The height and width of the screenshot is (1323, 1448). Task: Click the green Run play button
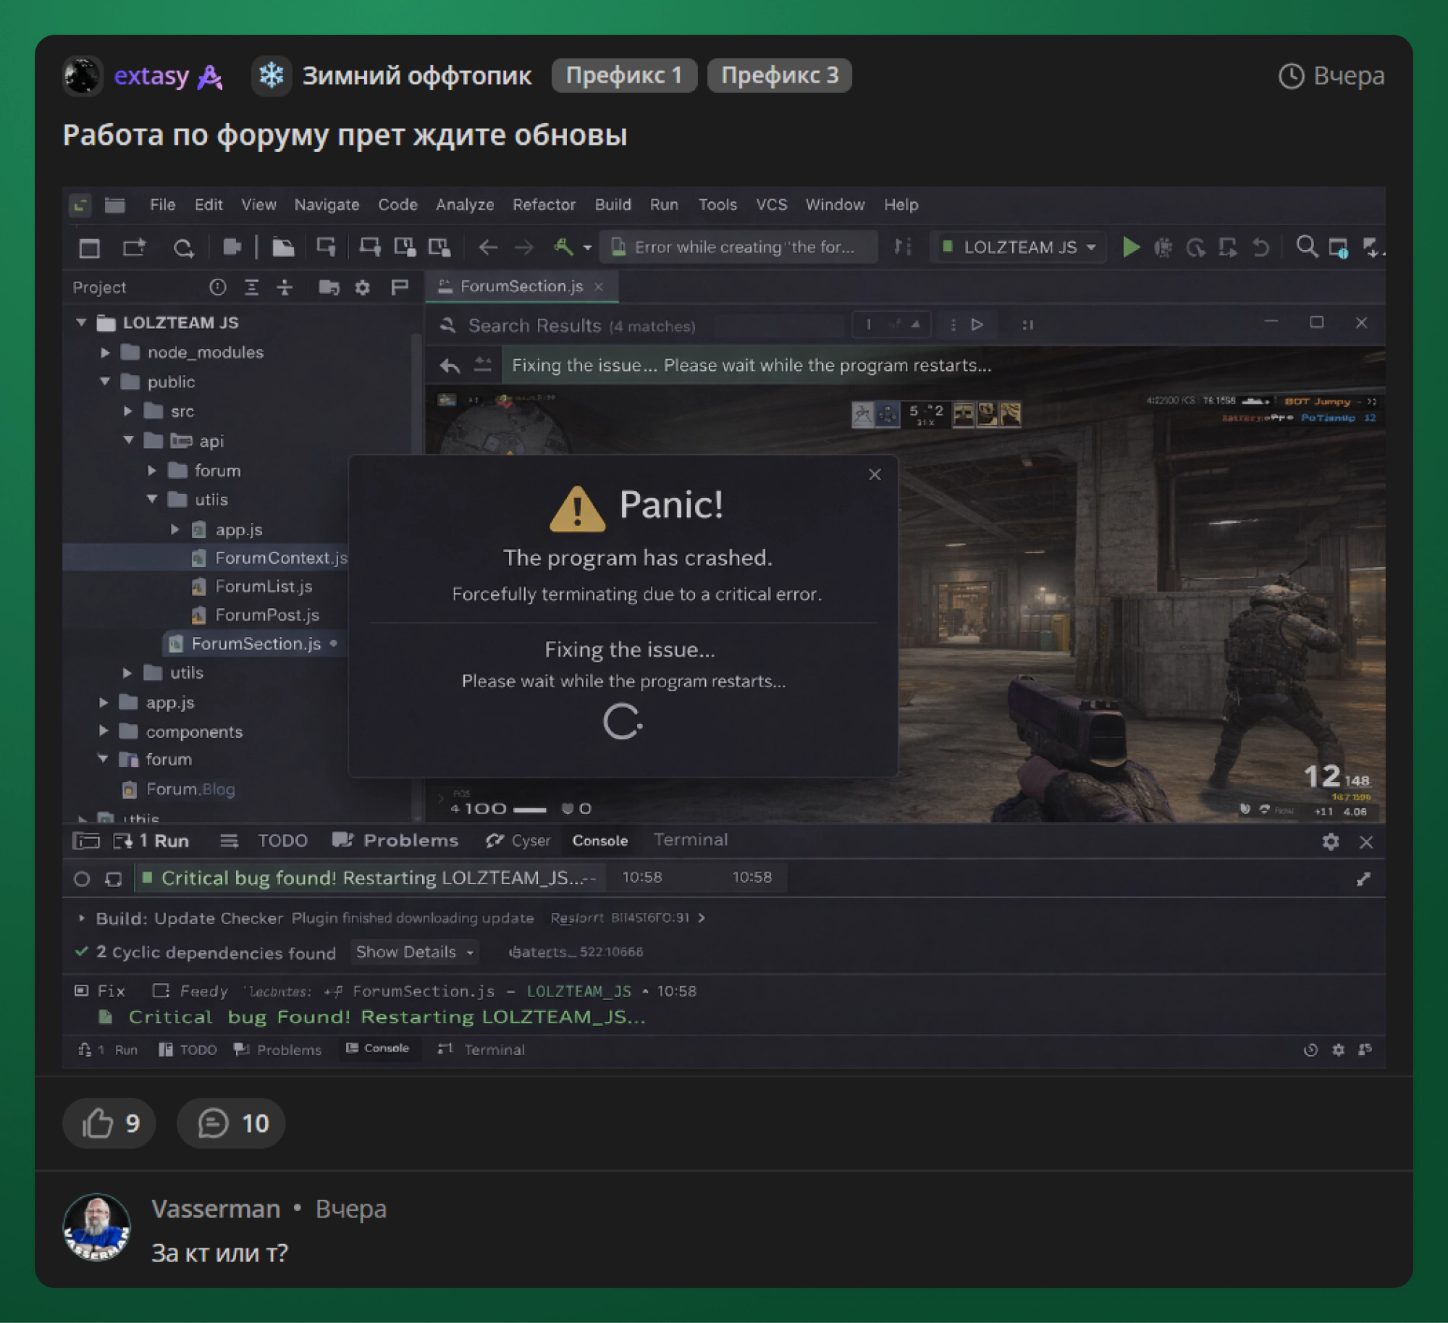(1131, 248)
